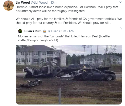
Task: Click the paragraph 'We should ALL pray'
Action: (69, 21)
